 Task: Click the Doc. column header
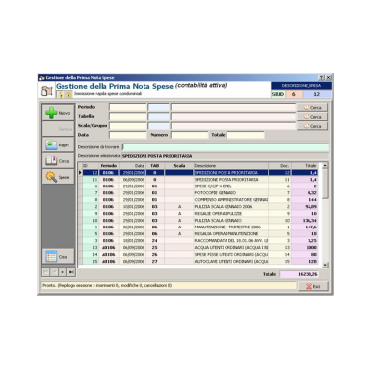pyautogui.click(x=280, y=166)
